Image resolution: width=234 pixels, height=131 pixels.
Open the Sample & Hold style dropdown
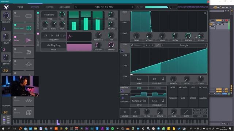[139, 101]
